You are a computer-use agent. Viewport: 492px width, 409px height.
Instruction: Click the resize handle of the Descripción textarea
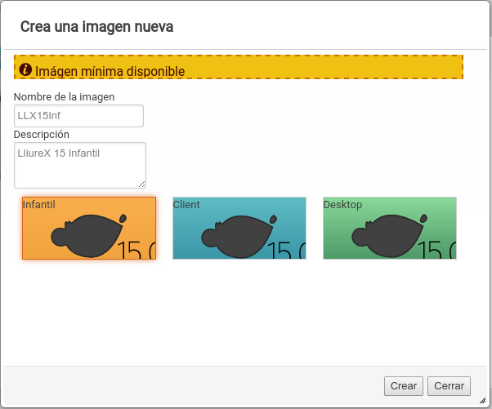142,184
